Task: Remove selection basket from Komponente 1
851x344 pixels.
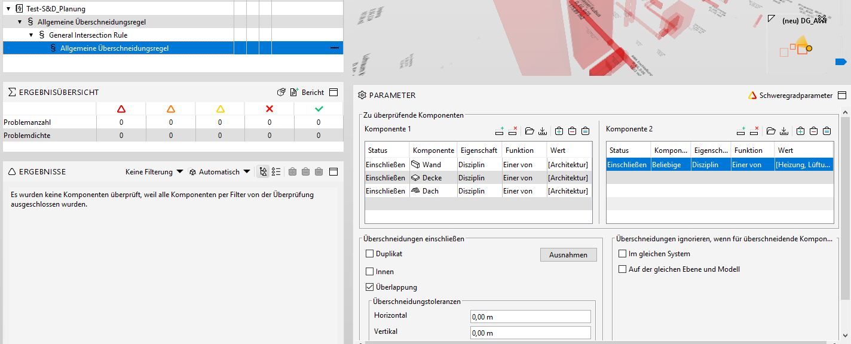Action: click(572, 131)
